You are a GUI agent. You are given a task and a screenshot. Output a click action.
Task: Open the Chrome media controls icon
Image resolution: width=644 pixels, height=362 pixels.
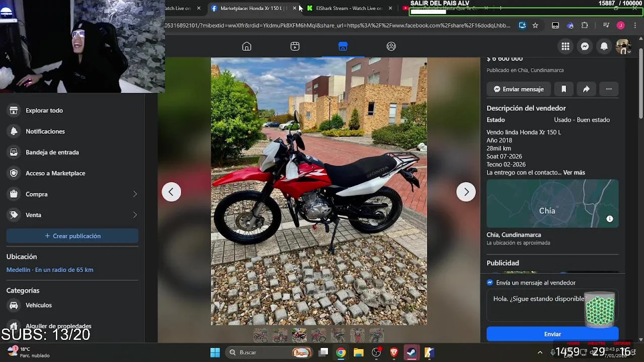[x=606, y=25]
